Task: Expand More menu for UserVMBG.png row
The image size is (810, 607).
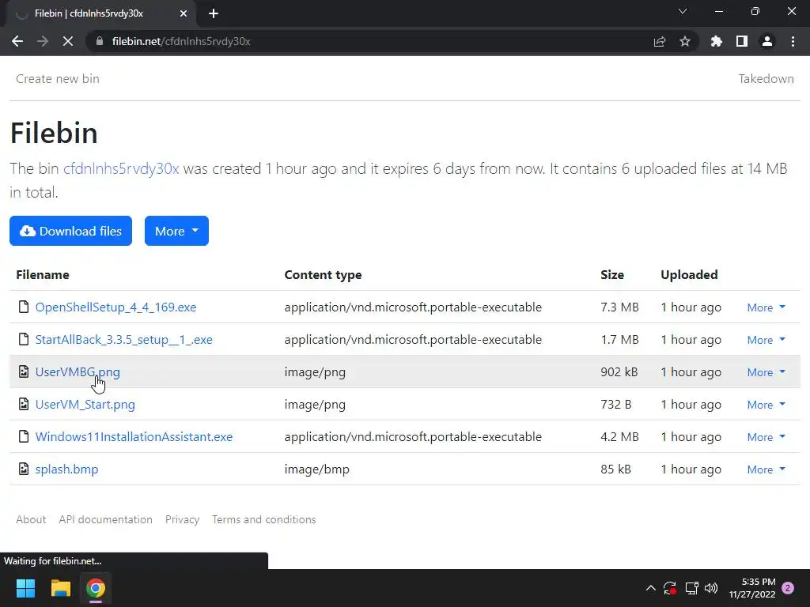Action: click(x=766, y=373)
